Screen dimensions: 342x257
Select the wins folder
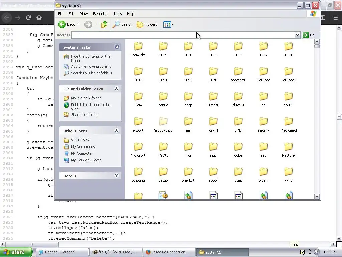coord(288,175)
